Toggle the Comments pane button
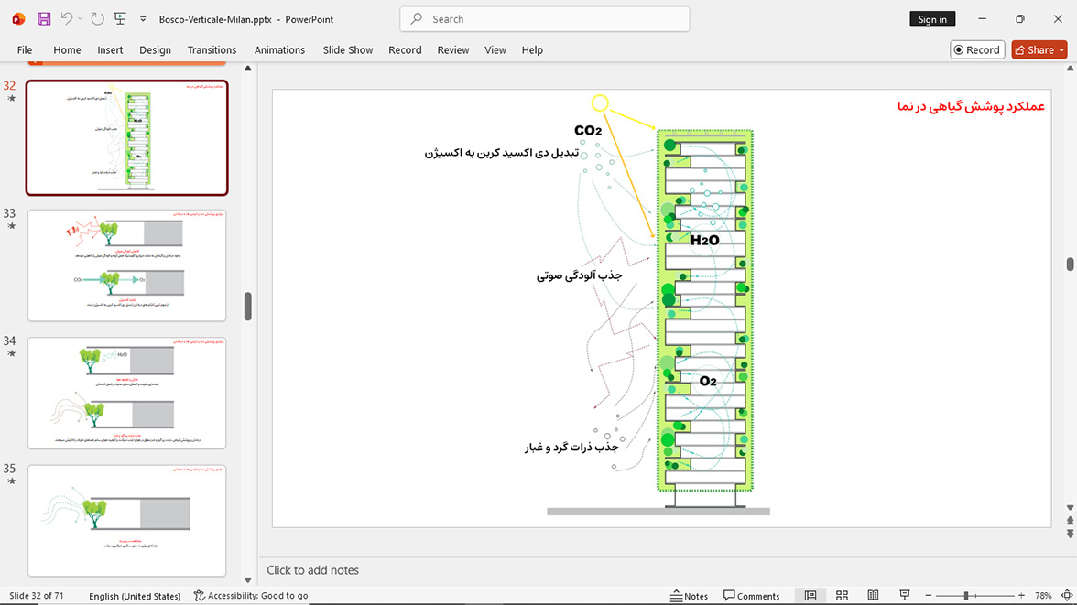The width and height of the screenshot is (1077, 605). click(x=751, y=595)
